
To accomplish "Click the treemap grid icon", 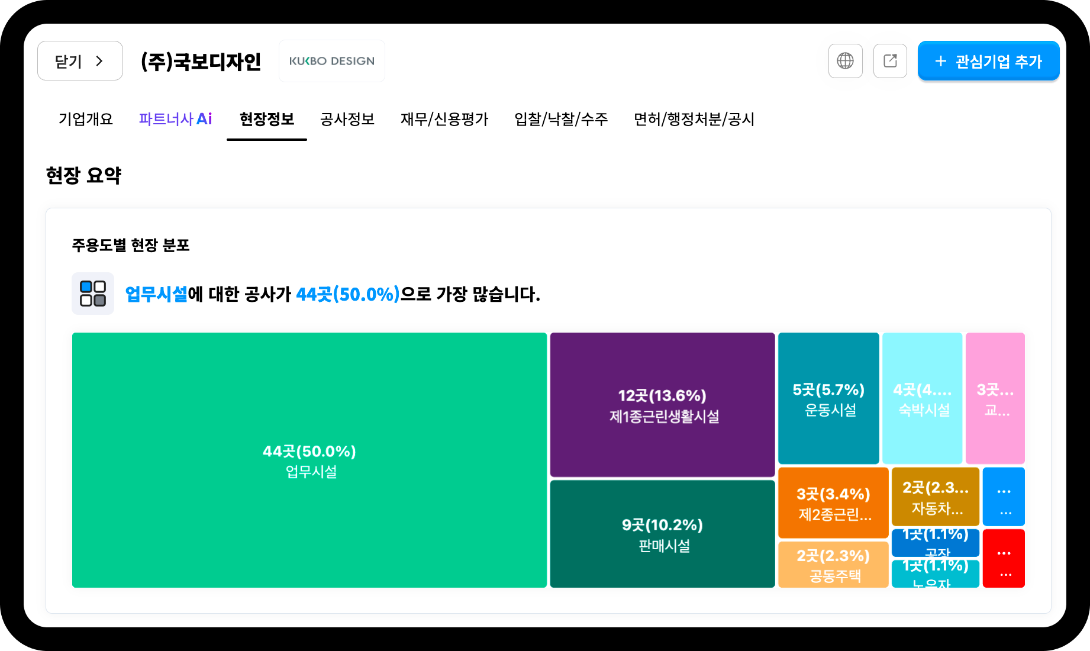I will click(93, 294).
